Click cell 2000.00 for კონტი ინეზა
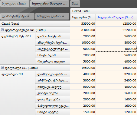Image resolution: width=137 pixels, height=116 pixels. click(83, 93)
